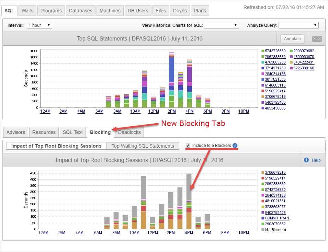Click 4PM label on blocking chart axis
Image resolution: width=328 pixels, height=252 pixels.
click(x=189, y=233)
